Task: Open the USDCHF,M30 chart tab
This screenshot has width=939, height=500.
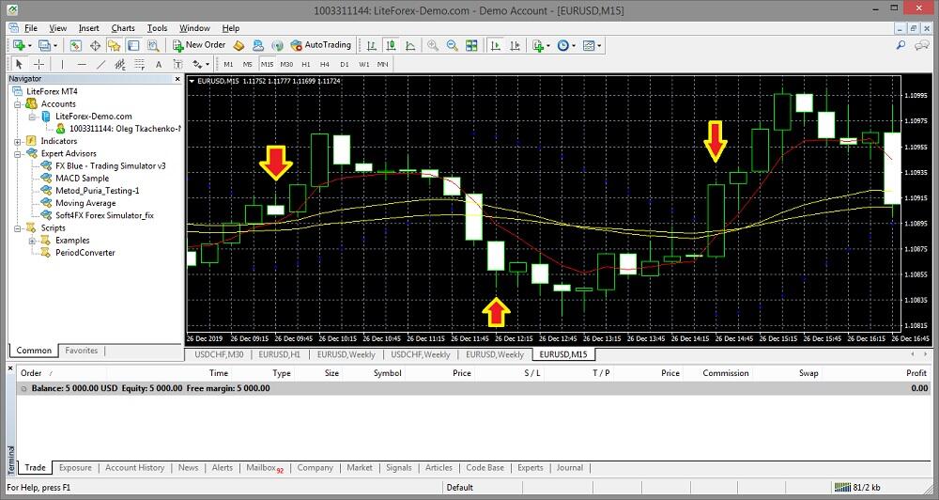Action: pyautogui.click(x=218, y=354)
